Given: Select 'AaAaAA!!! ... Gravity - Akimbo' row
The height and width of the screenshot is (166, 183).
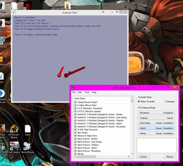Looking at the screenshot, I should 100,114.
